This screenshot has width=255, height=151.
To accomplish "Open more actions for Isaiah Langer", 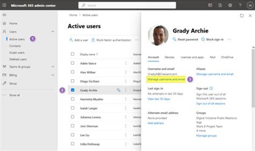I will click(126, 108).
